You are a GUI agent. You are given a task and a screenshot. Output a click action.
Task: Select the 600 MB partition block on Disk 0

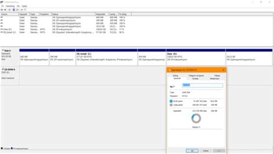(x=34, y=57)
